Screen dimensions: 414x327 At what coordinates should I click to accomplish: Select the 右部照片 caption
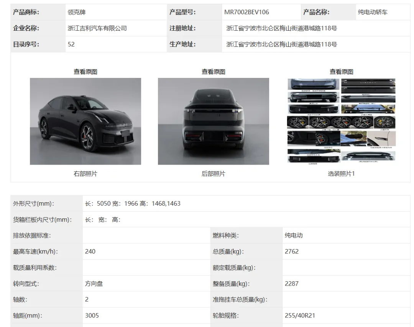tap(85, 174)
